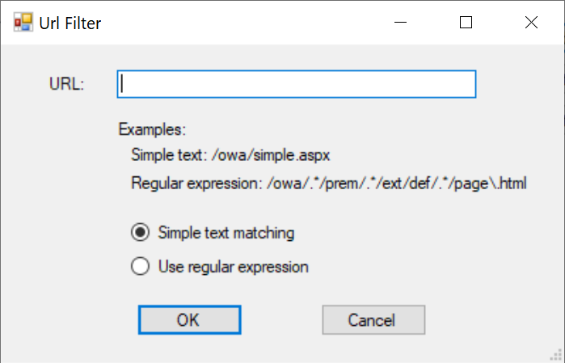Confirm the filter with OK
The height and width of the screenshot is (363, 565).
pyautogui.click(x=189, y=319)
